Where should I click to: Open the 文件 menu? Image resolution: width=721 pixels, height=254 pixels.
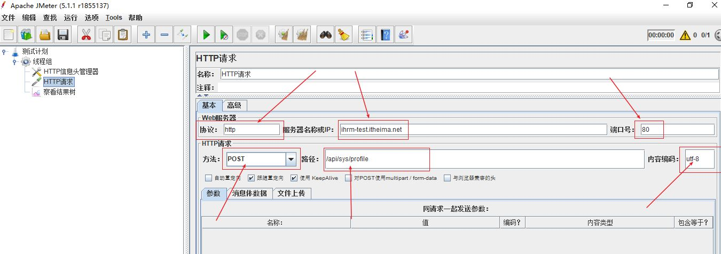(9, 18)
